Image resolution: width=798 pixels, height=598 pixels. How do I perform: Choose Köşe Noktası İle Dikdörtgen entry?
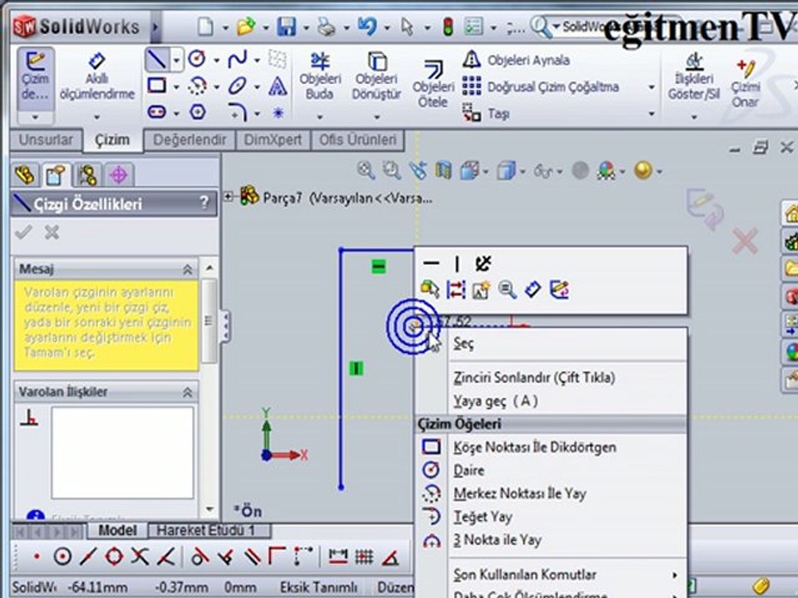[549, 448]
